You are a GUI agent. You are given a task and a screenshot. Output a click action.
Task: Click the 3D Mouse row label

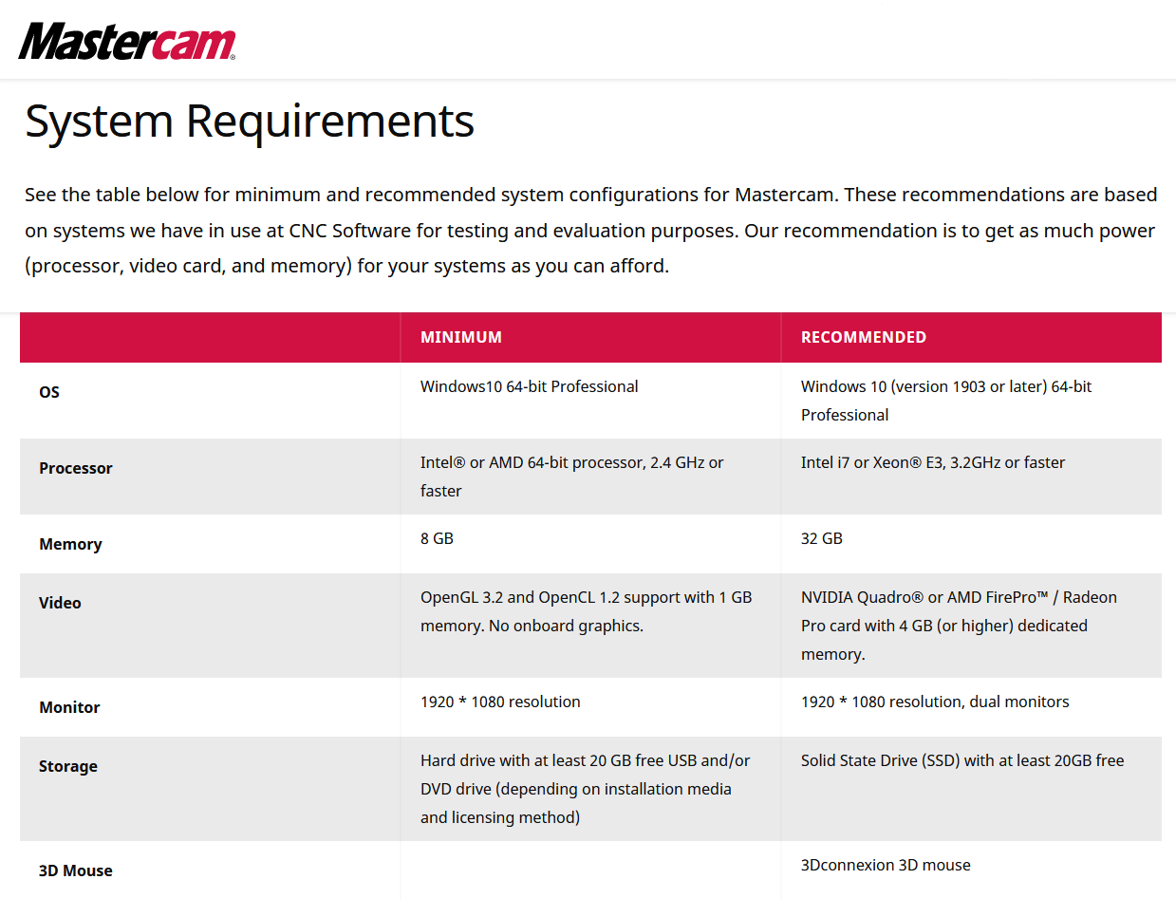[x=76, y=870]
